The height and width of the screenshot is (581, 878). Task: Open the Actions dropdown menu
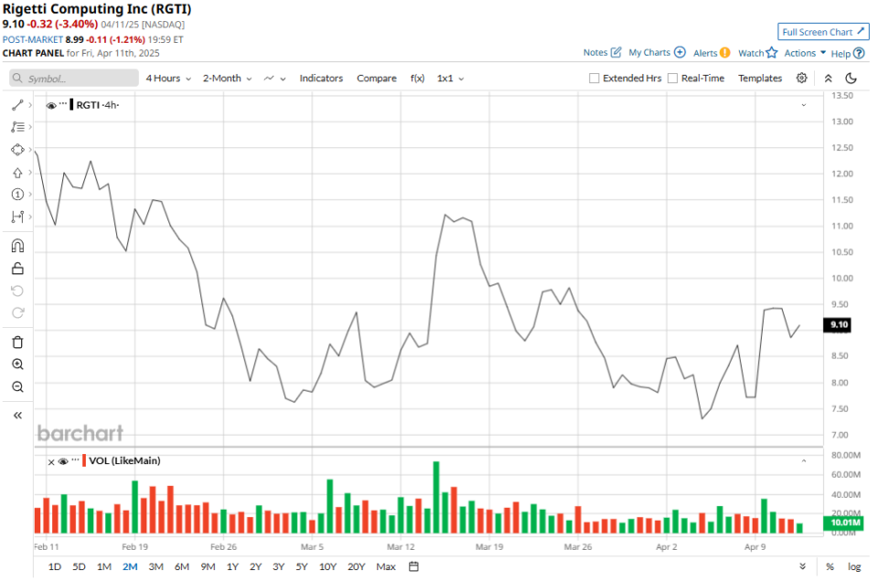click(805, 53)
